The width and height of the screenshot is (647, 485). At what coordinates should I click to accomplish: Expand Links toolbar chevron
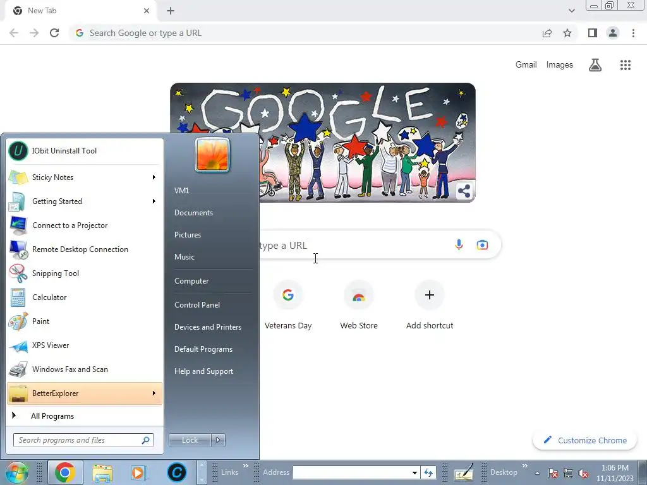click(246, 466)
